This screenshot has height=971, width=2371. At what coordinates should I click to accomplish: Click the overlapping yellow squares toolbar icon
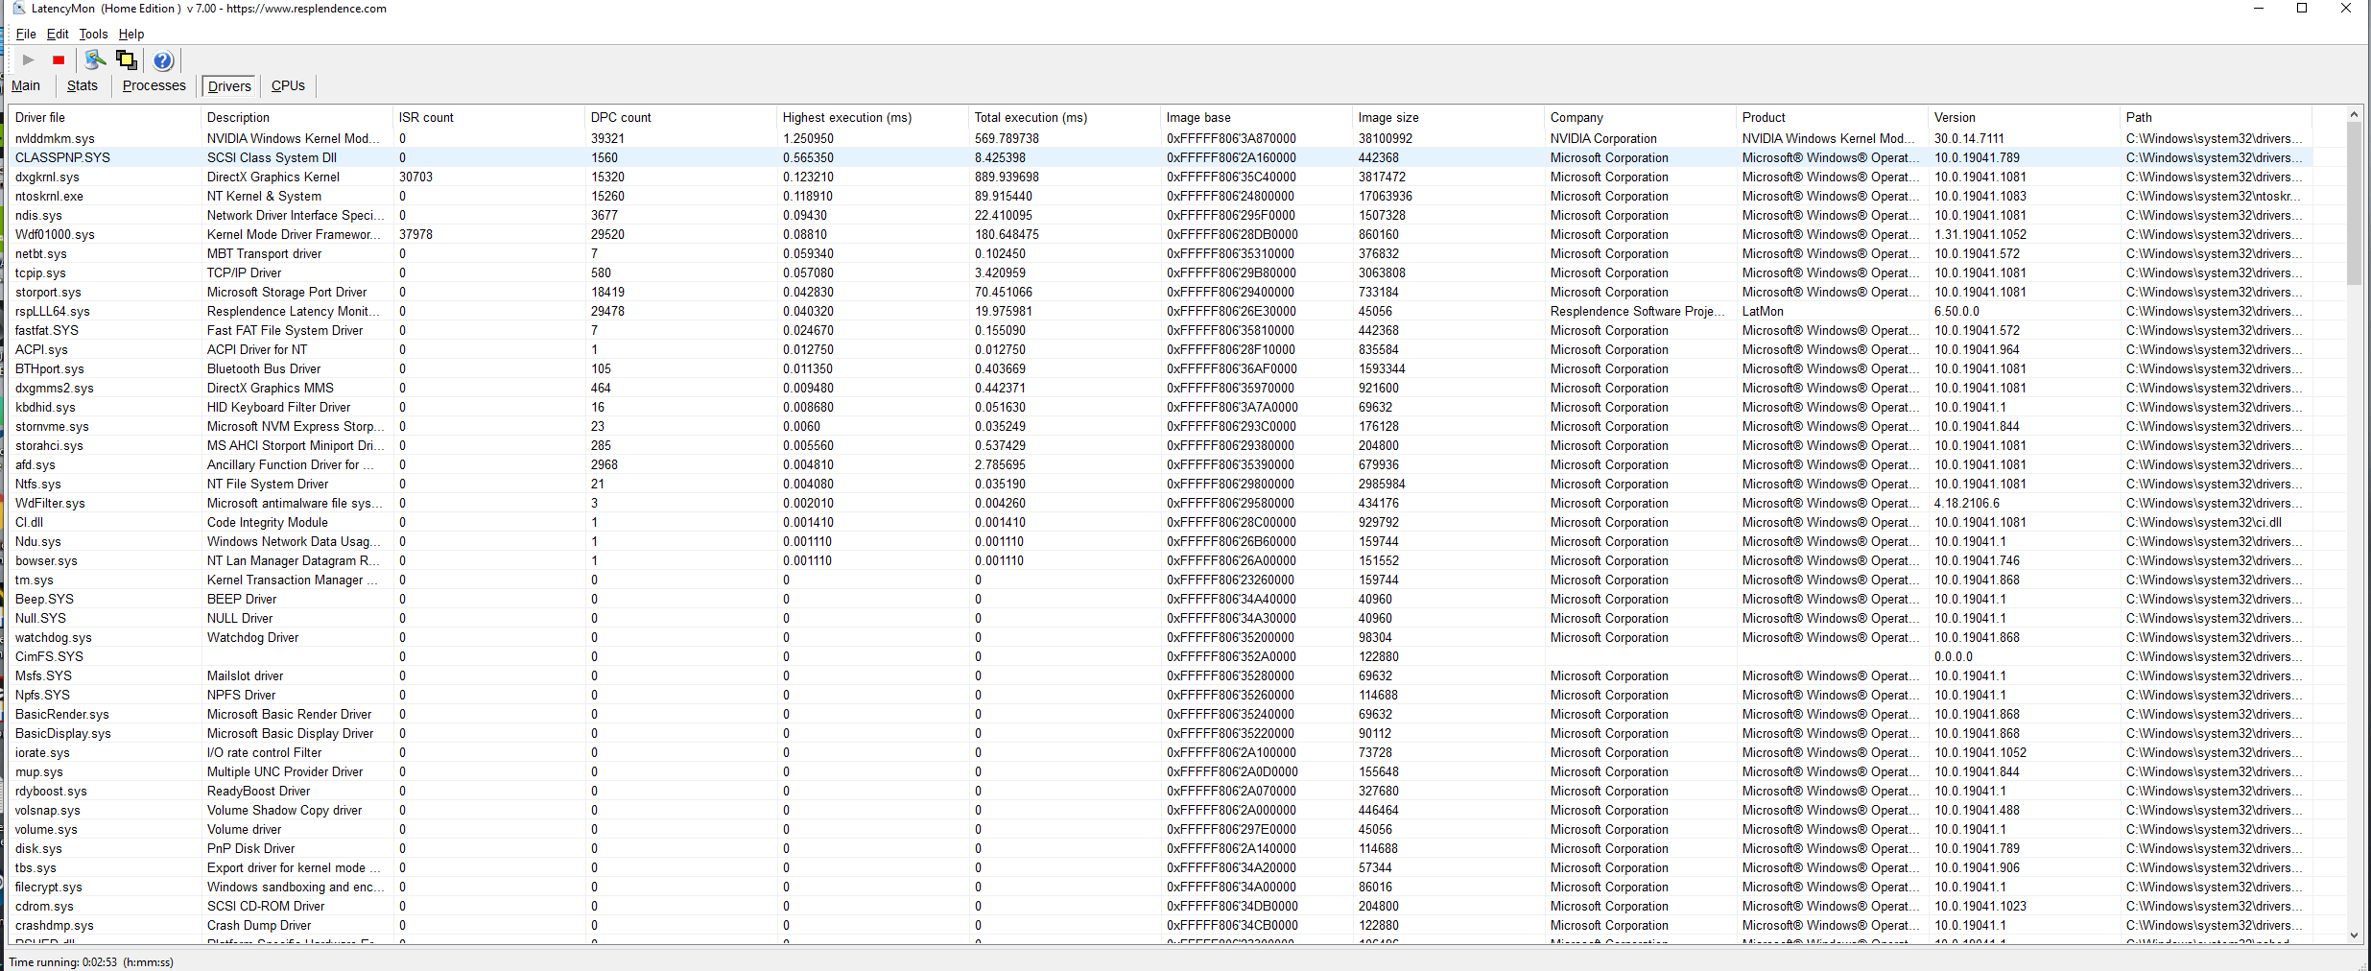pyautogui.click(x=126, y=60)
